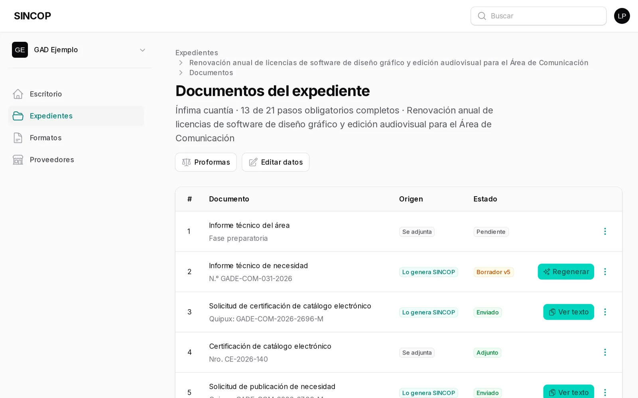Image resolution: width=638 pixels, height=398 pixels.
Task: Click Enviado badge for Solicitud de certificación
Action: [x=487, y=312]
